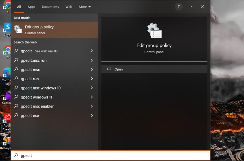Open Adobe Creative Cloud desktop icon
The image size is (244, 161).
pos(7,118)
